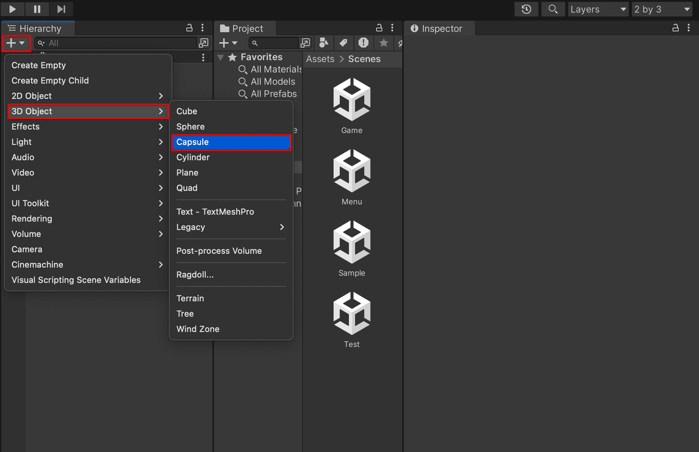Choose Create Empty from the menu
Viewport: 699px width, 452px height.
[x=88, y=65]
